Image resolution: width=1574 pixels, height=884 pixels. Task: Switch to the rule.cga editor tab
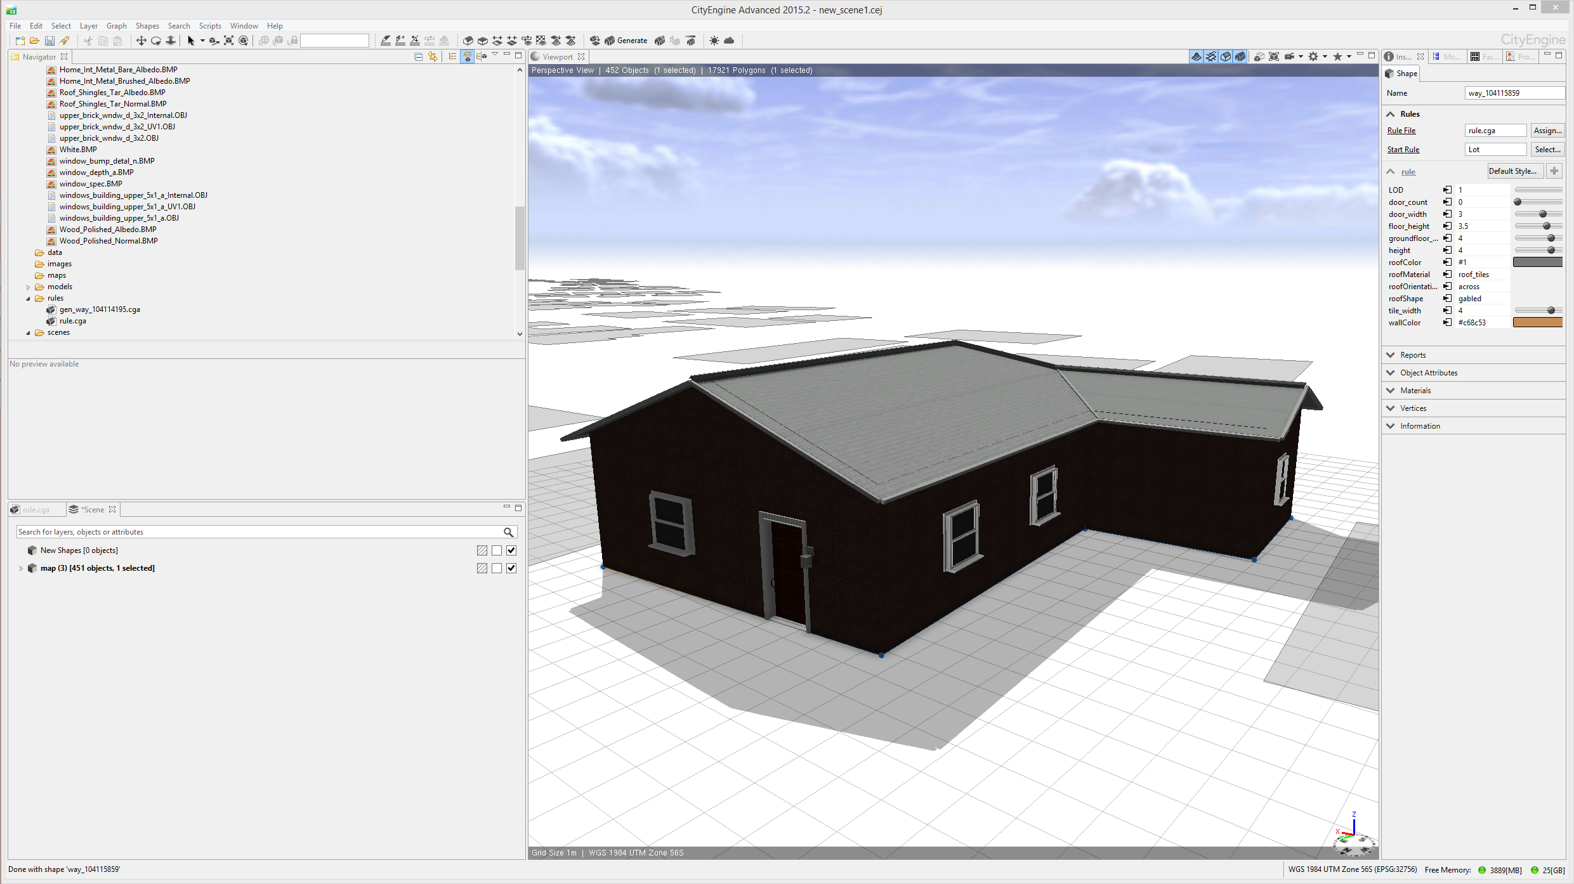click(36, 510)
